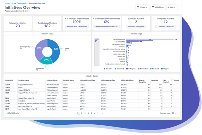This screenshot has height=135, width=202.
Task: Click the Views button's window icon
Action: point(138,7)
